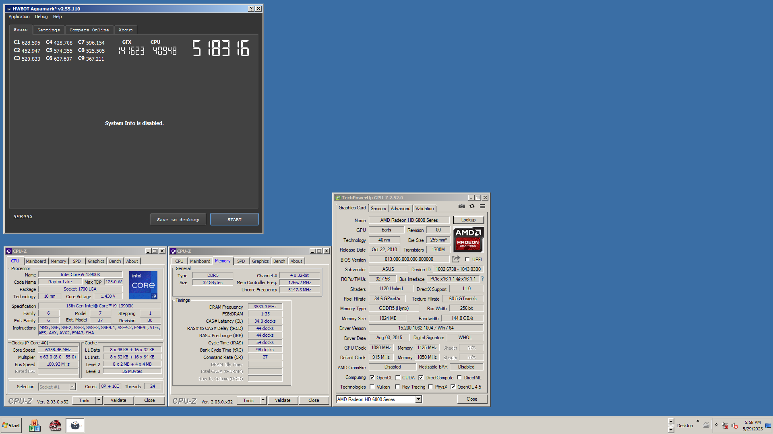Screen dimensions: 773x434
Task: Show hidden tray icons arrow
Action: pos(716,425)
